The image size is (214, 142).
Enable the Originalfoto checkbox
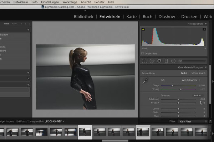tap(142, 54)
